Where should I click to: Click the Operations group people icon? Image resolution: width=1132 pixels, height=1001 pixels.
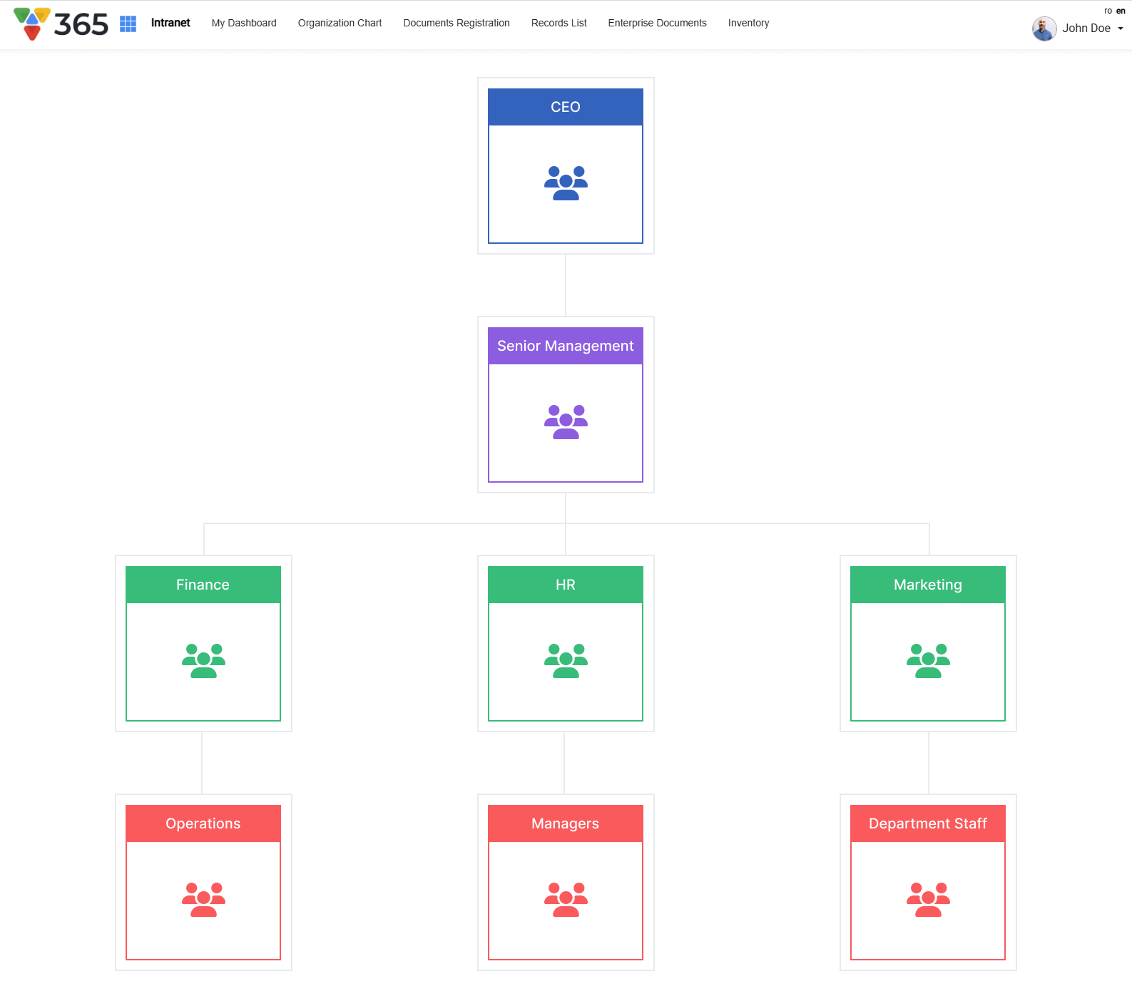(x=203, y=900)
